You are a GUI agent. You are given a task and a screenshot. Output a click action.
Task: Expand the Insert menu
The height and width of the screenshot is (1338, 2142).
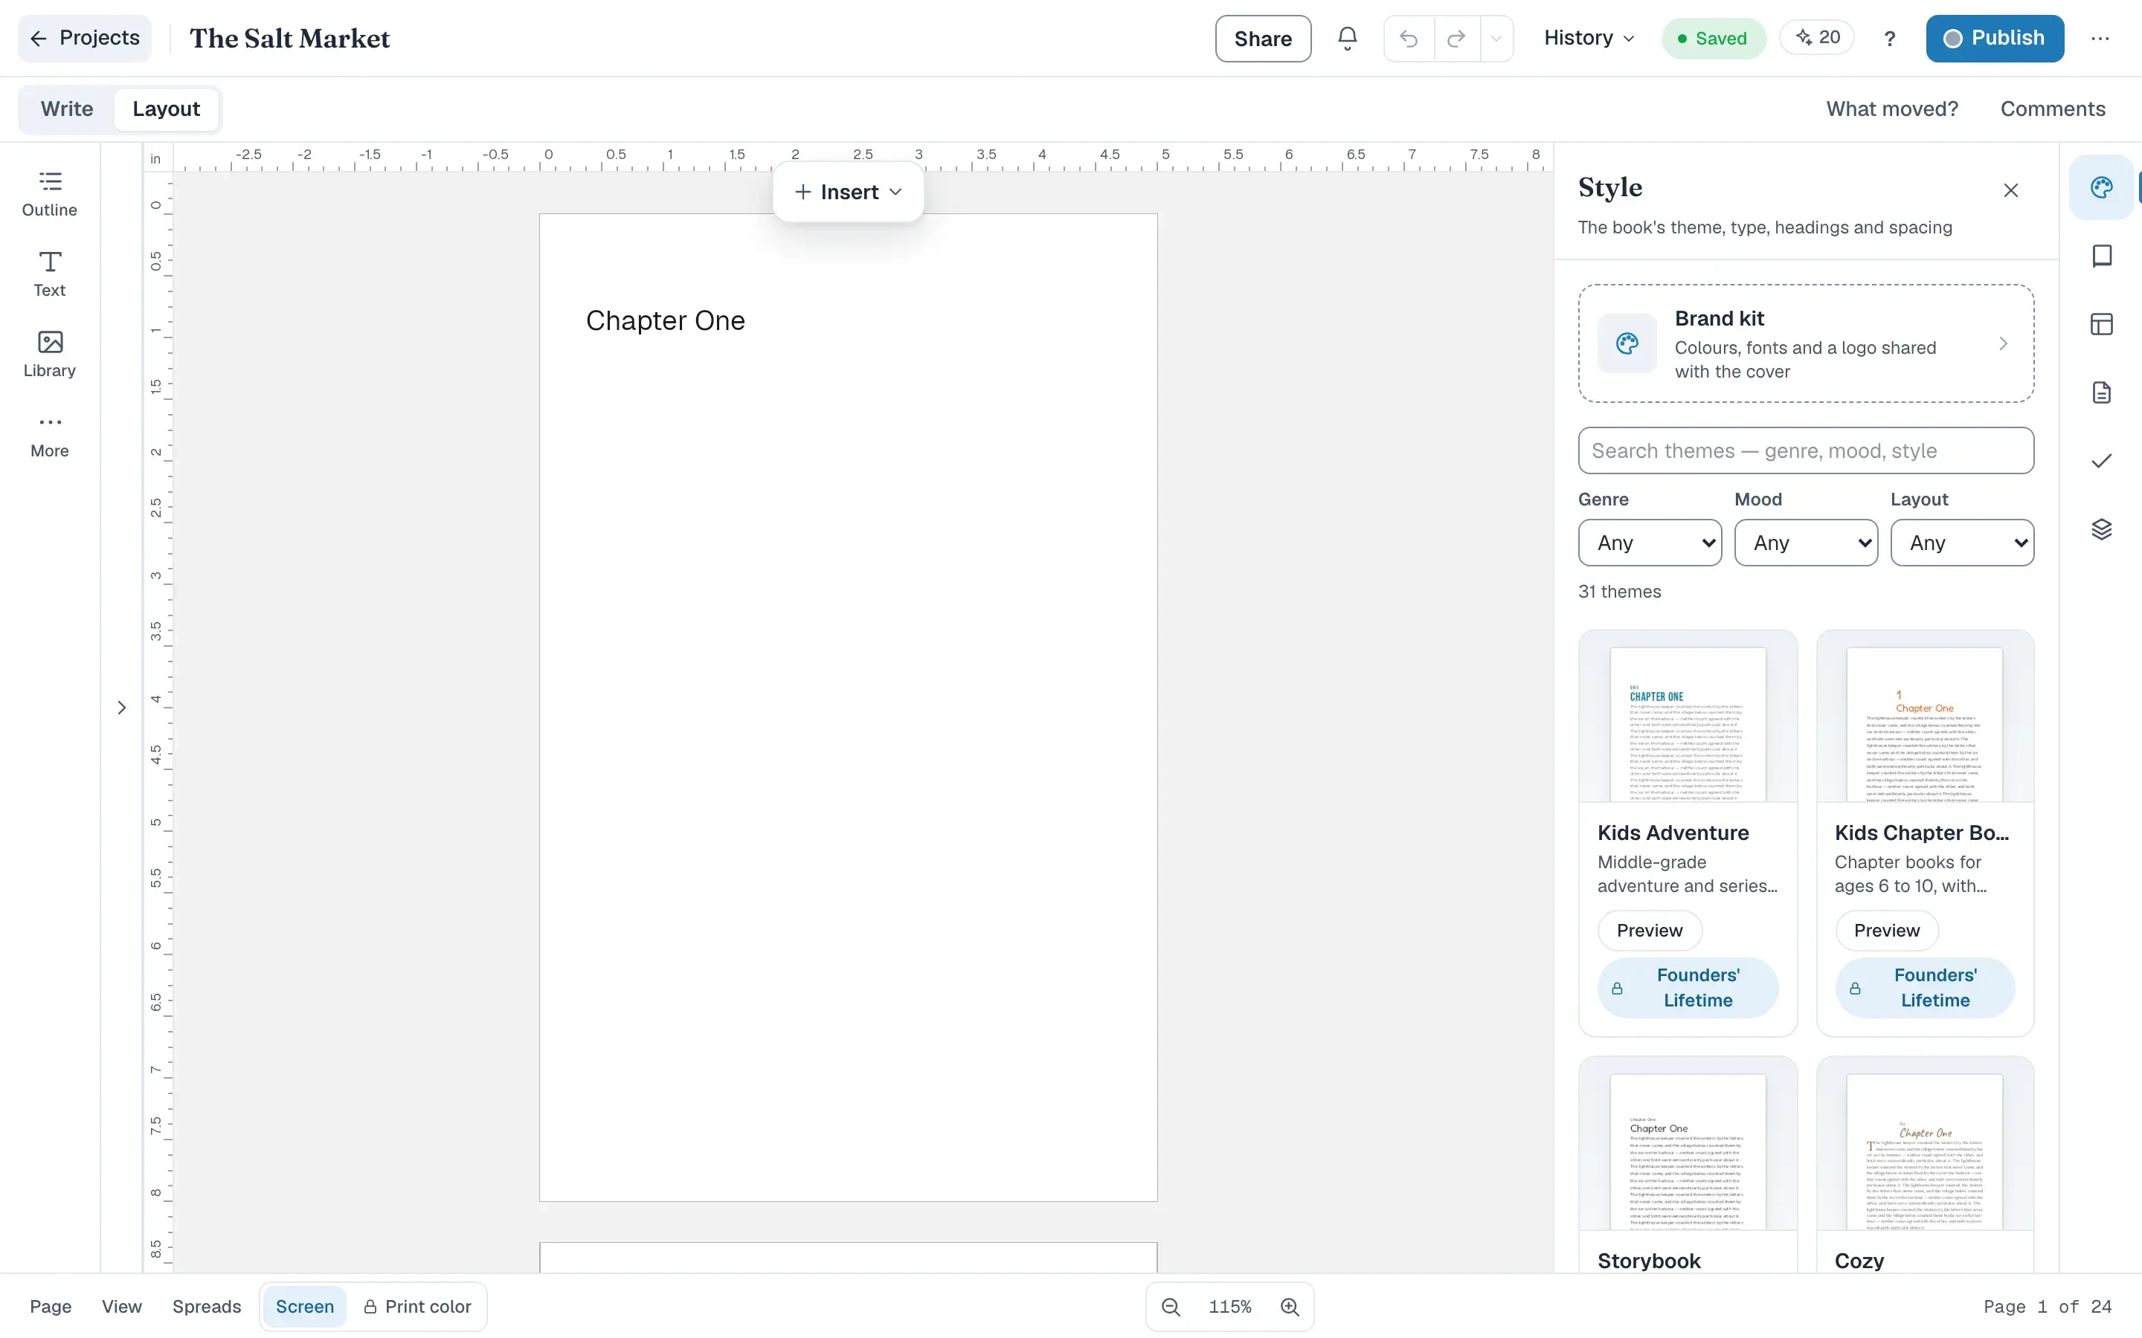pos(848,192)
